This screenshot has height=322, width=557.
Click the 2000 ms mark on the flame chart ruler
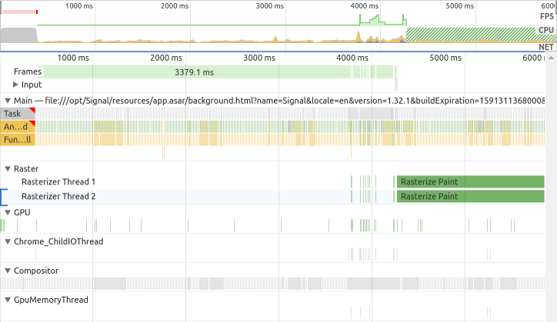click(x=166, y=58)
